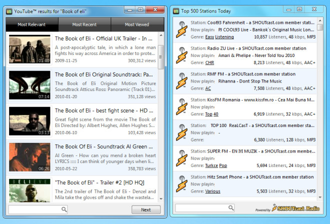Open the Turkce Pop genre link
The height and width of the screenshot is (224, 330).
point(216,165)
